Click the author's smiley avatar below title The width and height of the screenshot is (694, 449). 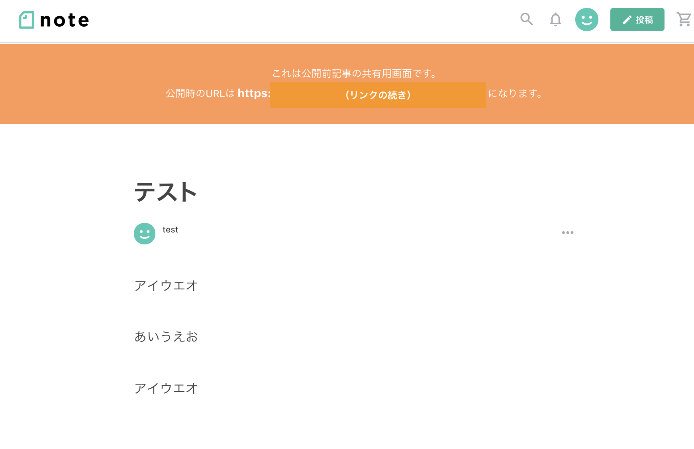click(145, 234)
